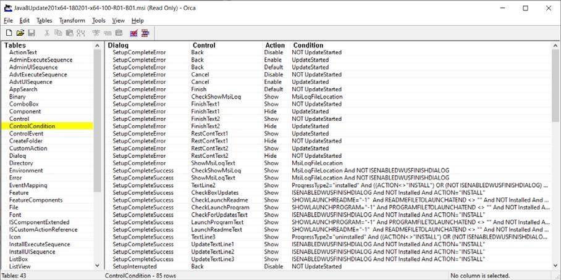Viewport: 561px width, 280px height.
Task: Click the data pane scroll-up arrow
Action: pos(555,46)
